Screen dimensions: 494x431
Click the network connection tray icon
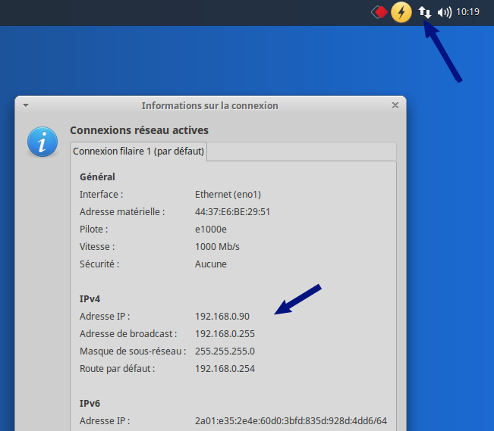click(x=425, y=12)
